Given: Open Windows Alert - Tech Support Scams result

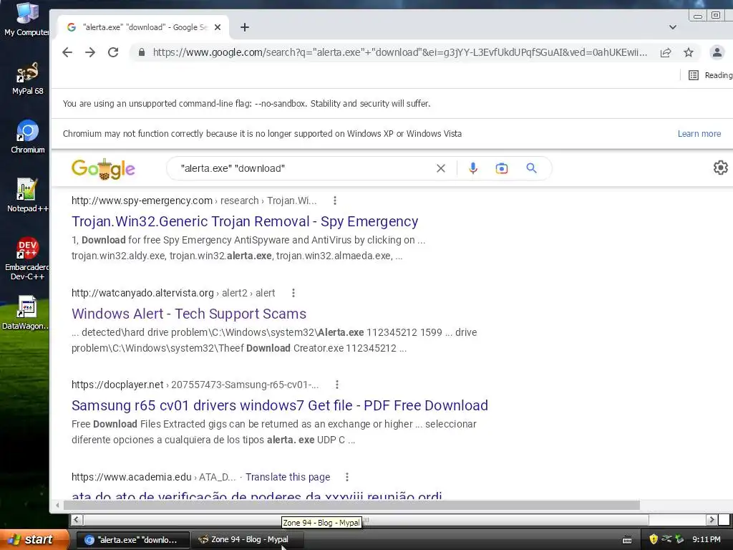Looking at the screenshot, I should pos(189,314).
